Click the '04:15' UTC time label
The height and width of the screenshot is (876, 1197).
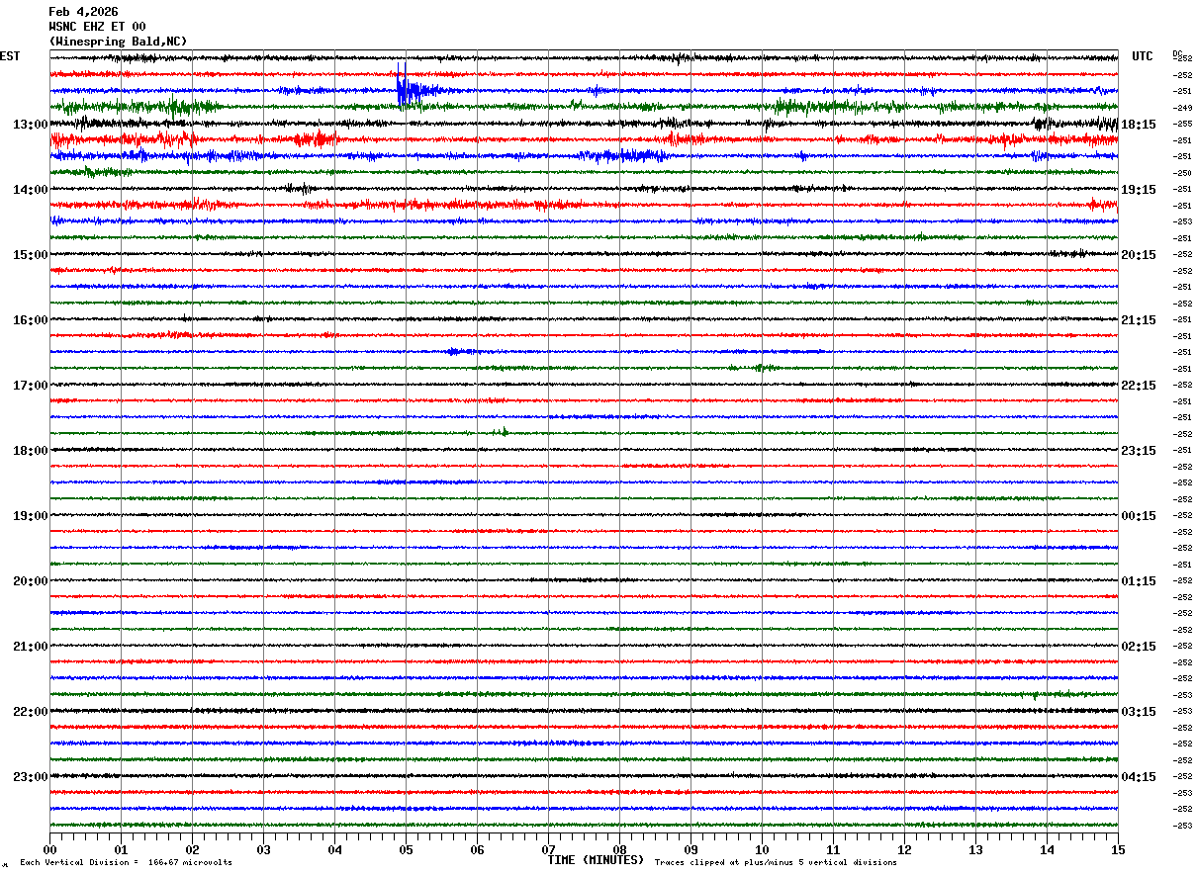coord(1138,776)
